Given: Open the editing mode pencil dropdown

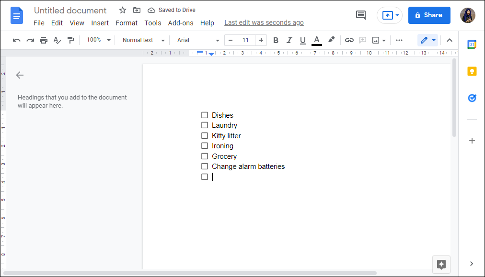Looking at the screenshot, I should [x=428, y=40].
